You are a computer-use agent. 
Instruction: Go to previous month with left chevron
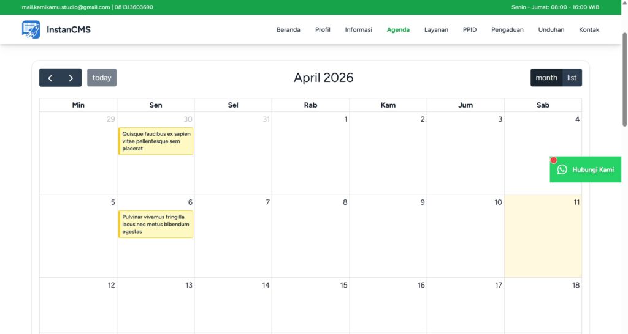point(50,78)
